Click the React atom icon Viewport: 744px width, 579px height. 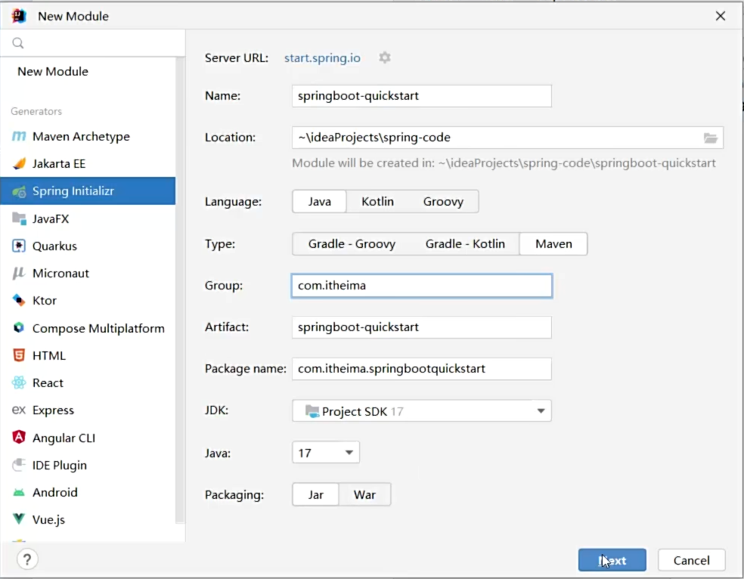point(19,382)
